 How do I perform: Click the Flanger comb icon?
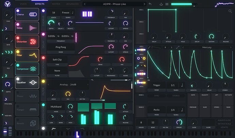point(33,110)
